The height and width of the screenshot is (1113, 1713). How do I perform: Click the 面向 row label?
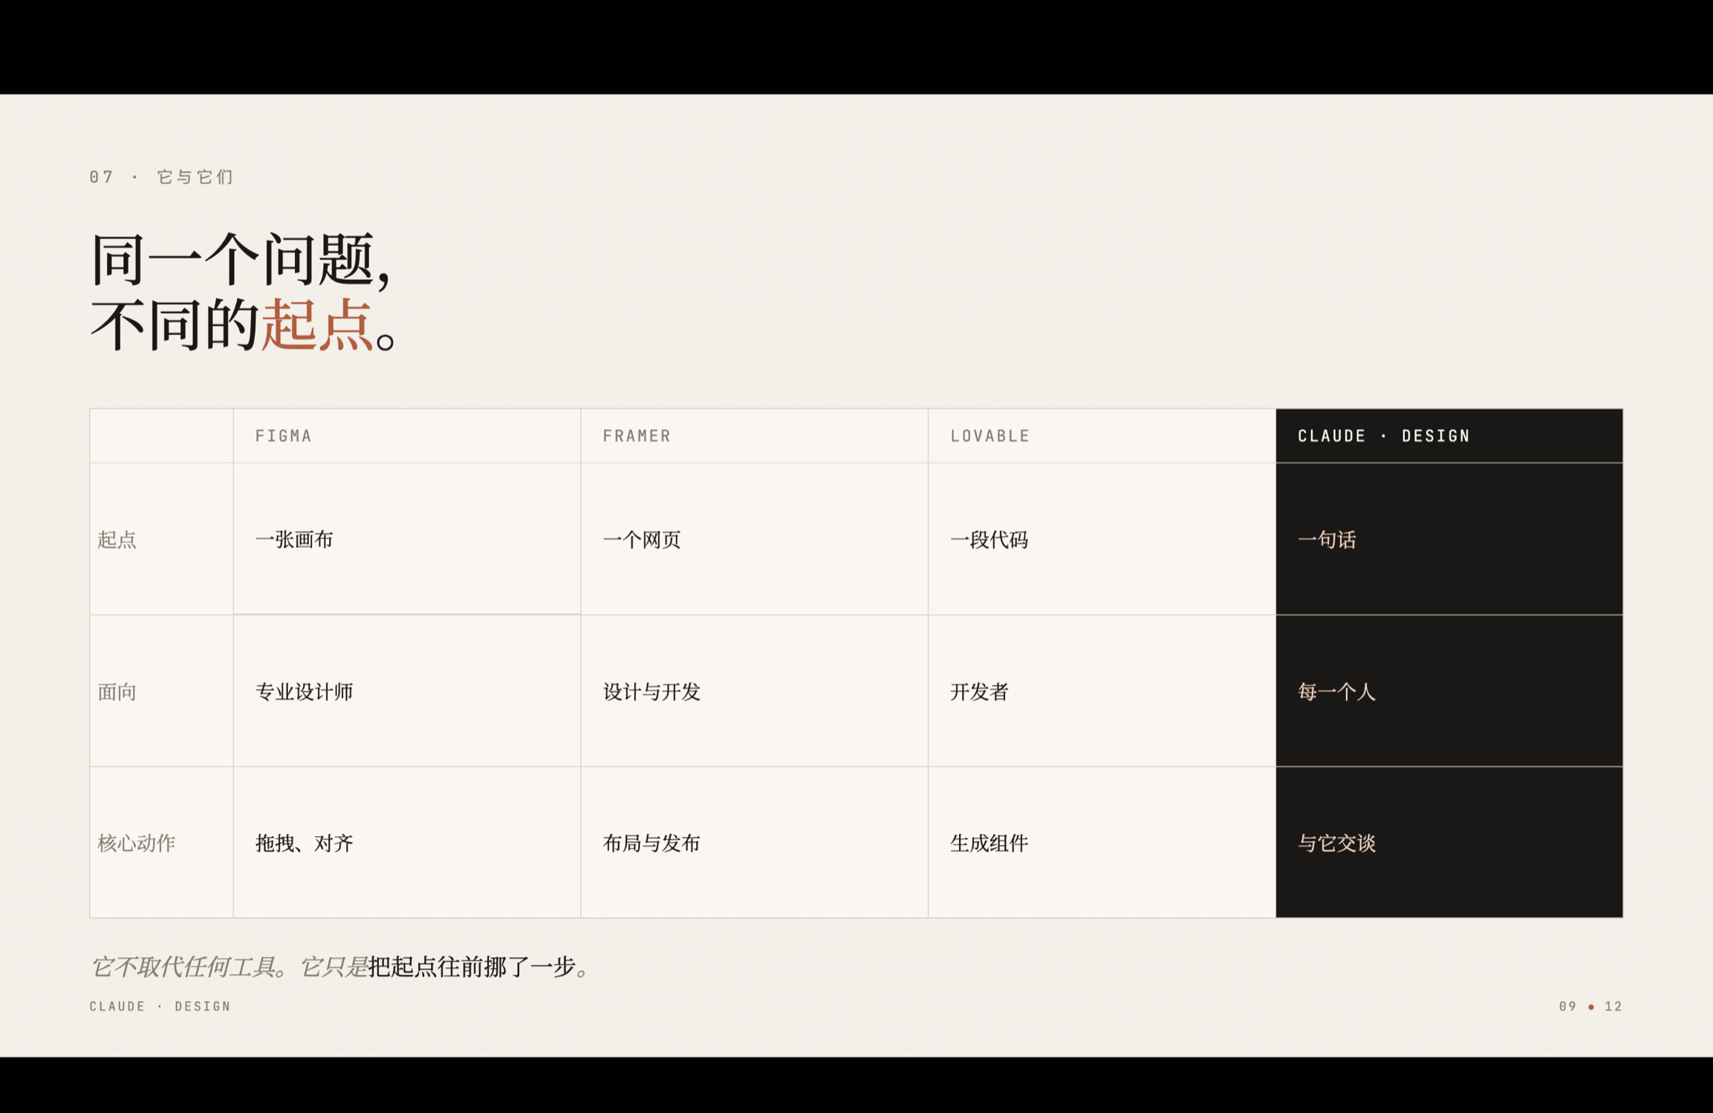(117, 692)
